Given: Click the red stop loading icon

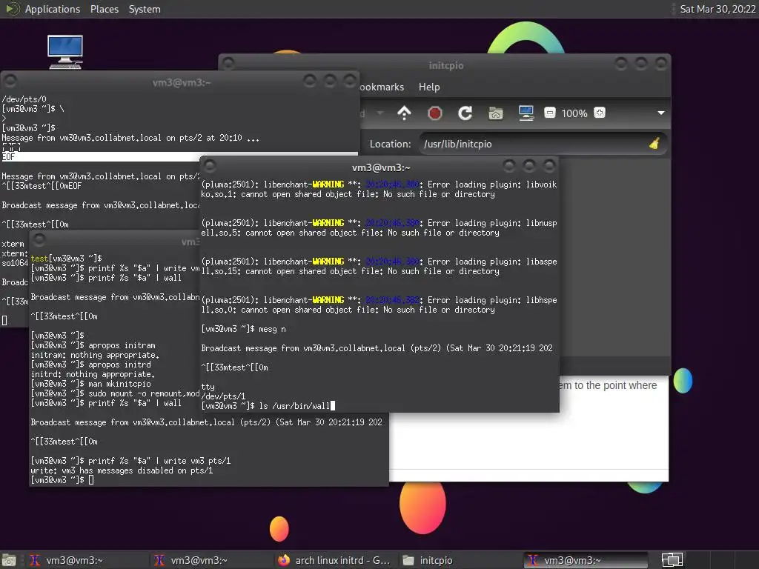Looking at the screenshot, I should tap(434, 113).
